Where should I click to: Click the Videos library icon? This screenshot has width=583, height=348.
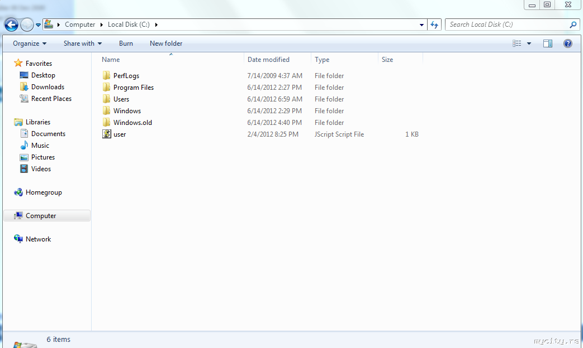coord(24,169)
